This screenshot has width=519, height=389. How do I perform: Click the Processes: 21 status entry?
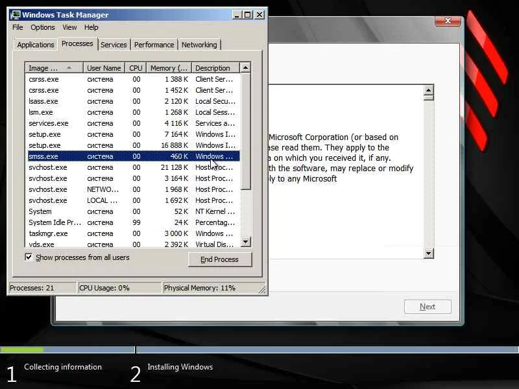pyautogui.click(x=42, y=288)
